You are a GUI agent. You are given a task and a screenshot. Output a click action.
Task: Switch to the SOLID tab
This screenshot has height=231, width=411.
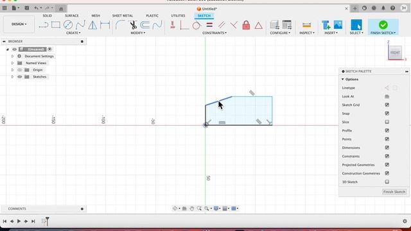[x=47, y=15]
